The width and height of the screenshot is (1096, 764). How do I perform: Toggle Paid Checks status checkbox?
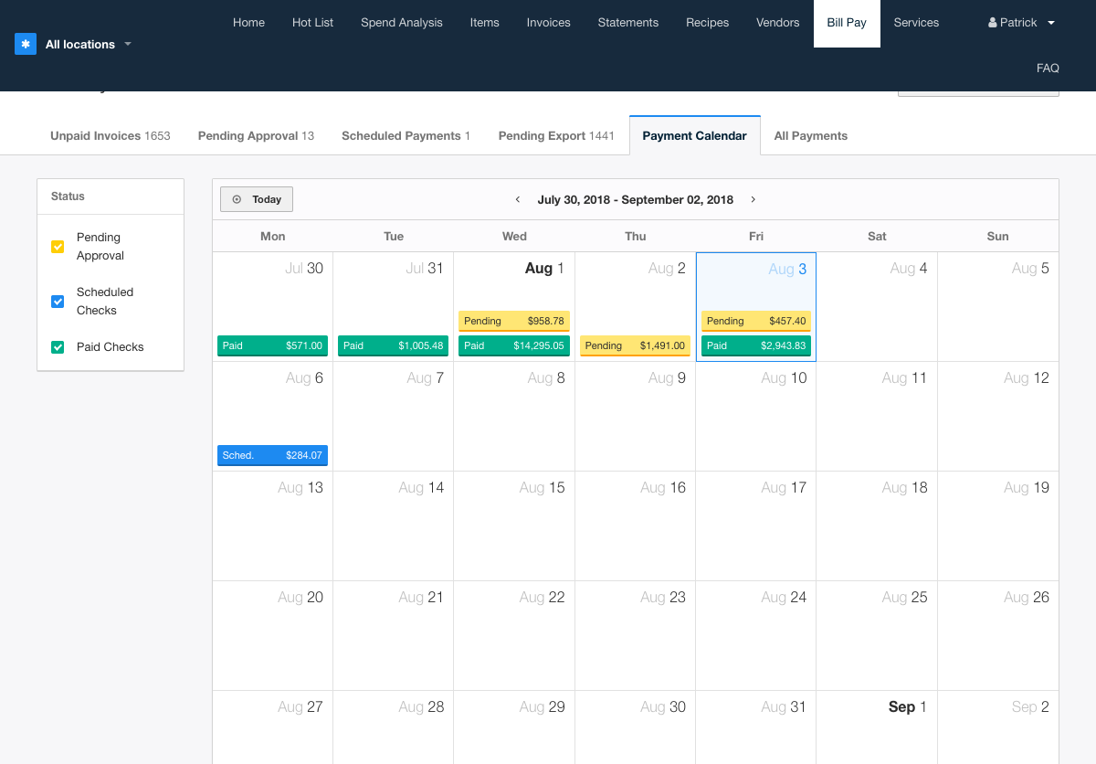(58, 347)
